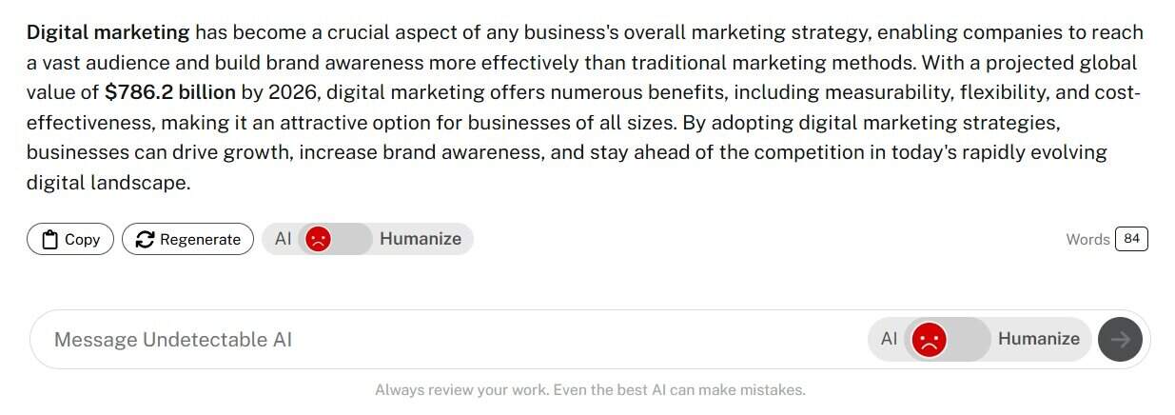The width and height of the screenshot is (1175, 415).
Task: Click the bold $786.2 billion figure
Action: [170, 92]
